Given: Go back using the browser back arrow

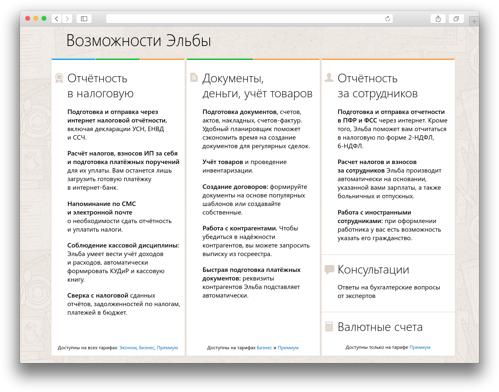Looking at the screenshot, I should 57,19.
